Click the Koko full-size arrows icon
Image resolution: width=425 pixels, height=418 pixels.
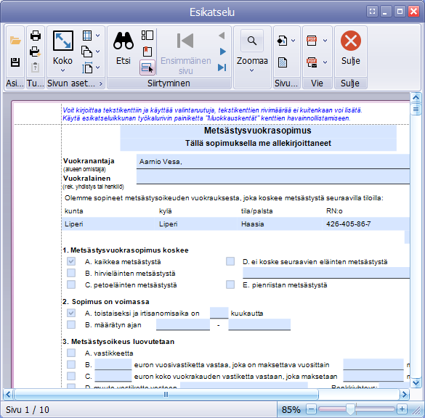pyautogui.click(x=63, y=41)
